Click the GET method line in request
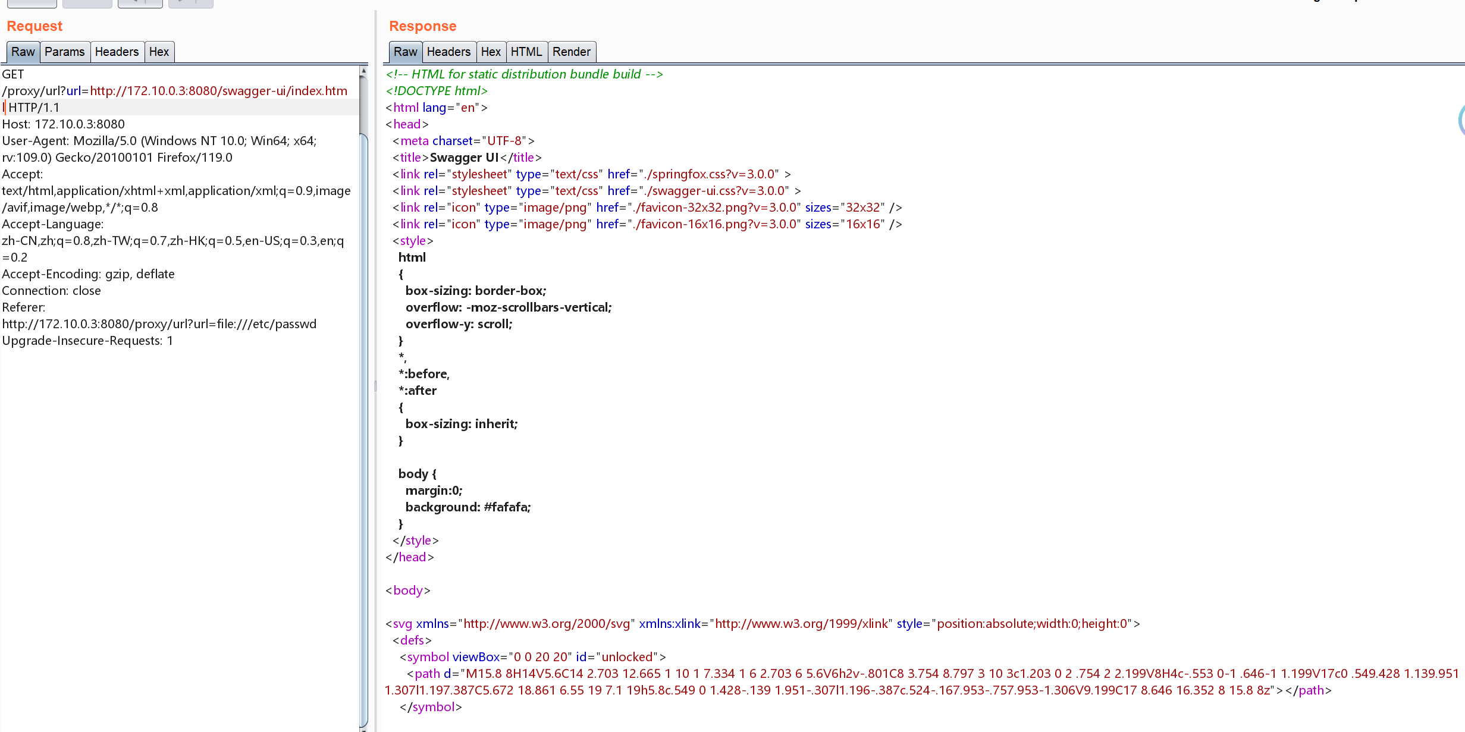The image size is (1465, 732). tap(13, 74)
